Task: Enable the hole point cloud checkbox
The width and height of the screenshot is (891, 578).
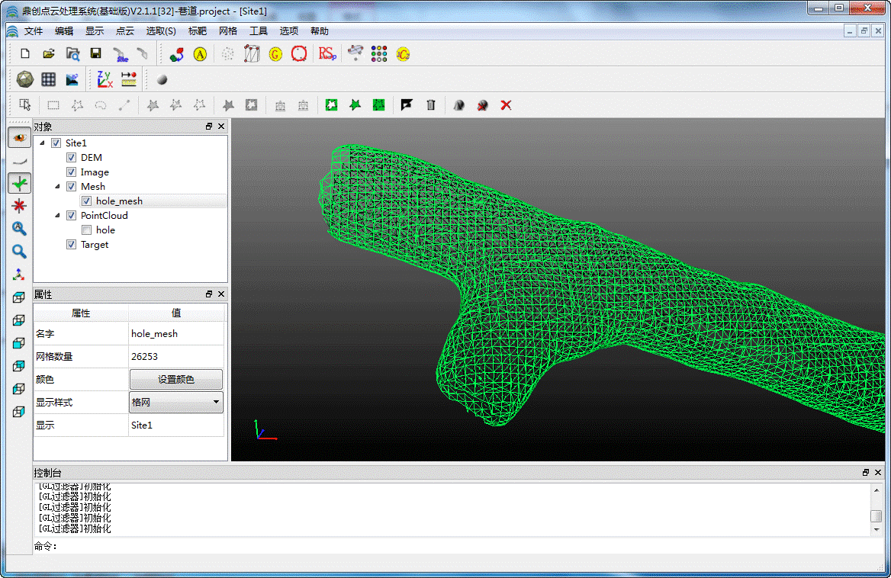Action: click(x=87, y=230)
